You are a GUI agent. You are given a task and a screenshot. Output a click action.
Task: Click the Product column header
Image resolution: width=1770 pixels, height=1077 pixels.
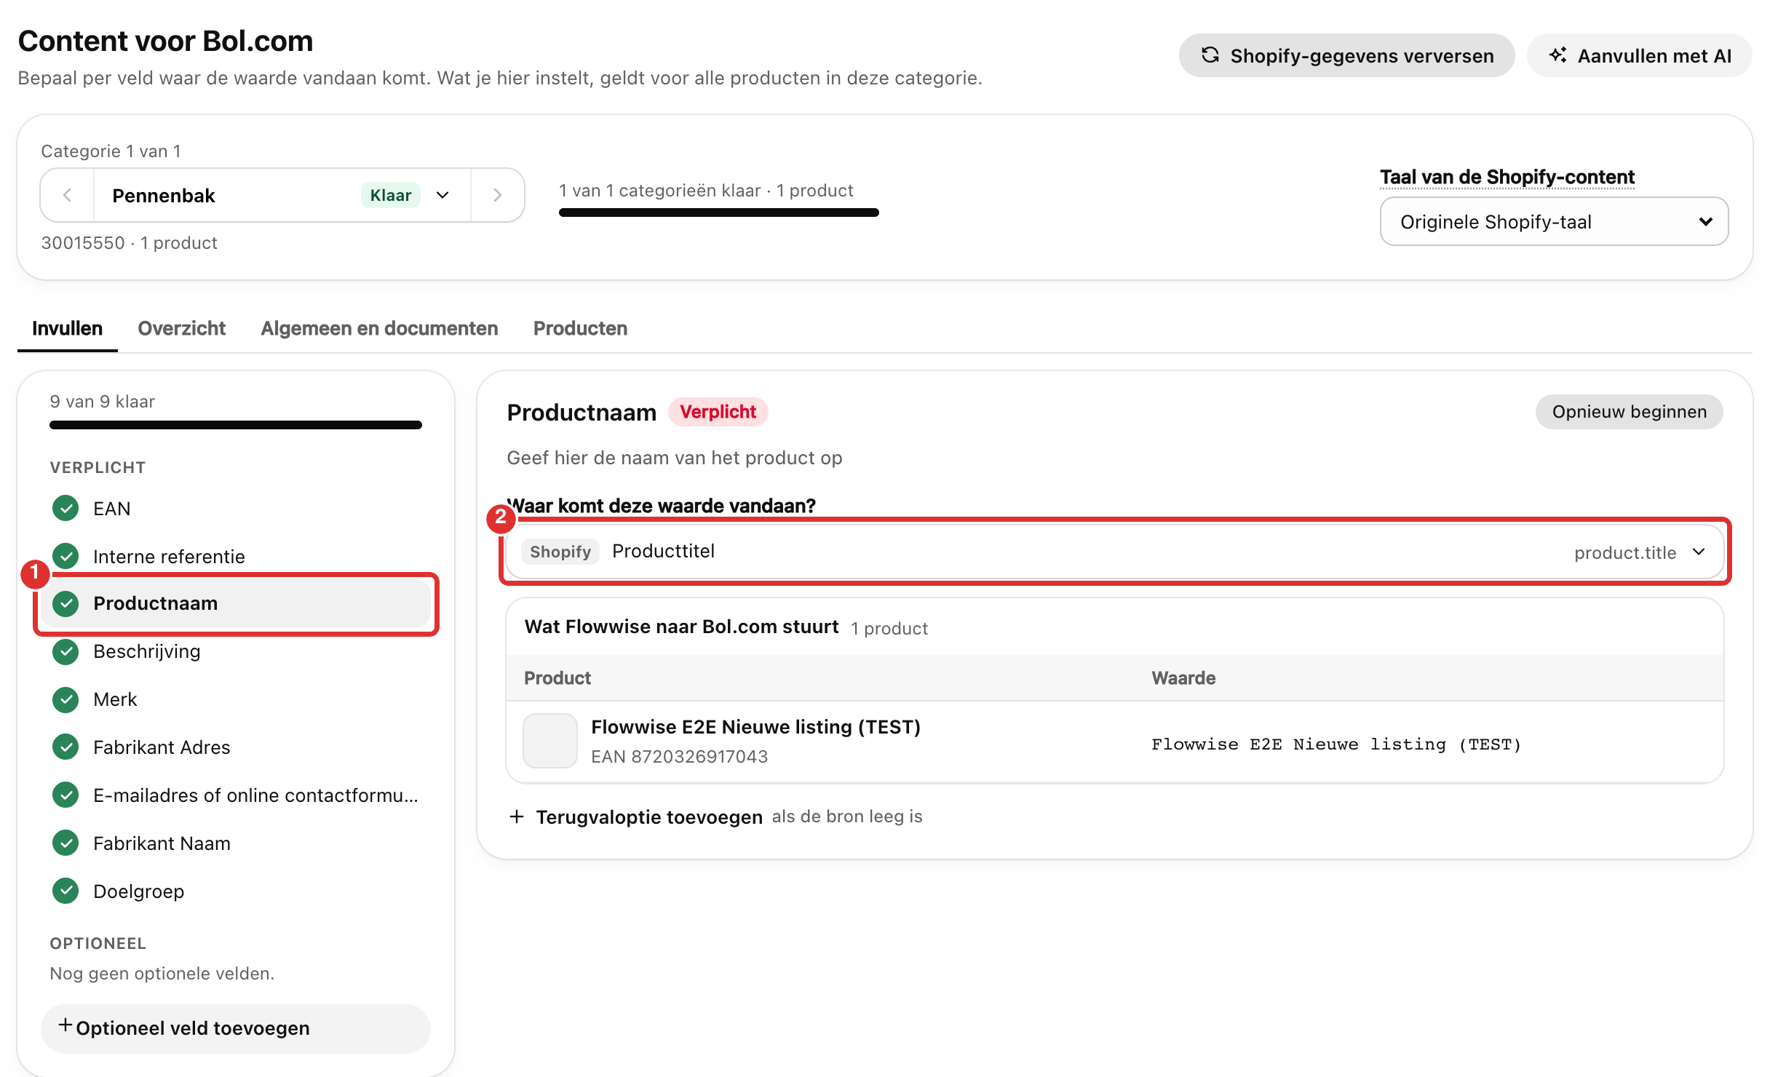(557, 678)
